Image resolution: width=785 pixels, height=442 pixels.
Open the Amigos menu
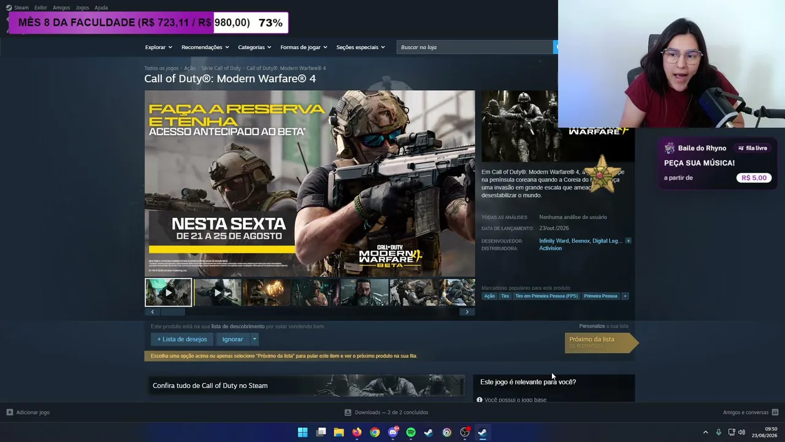(x=61, y=7)
